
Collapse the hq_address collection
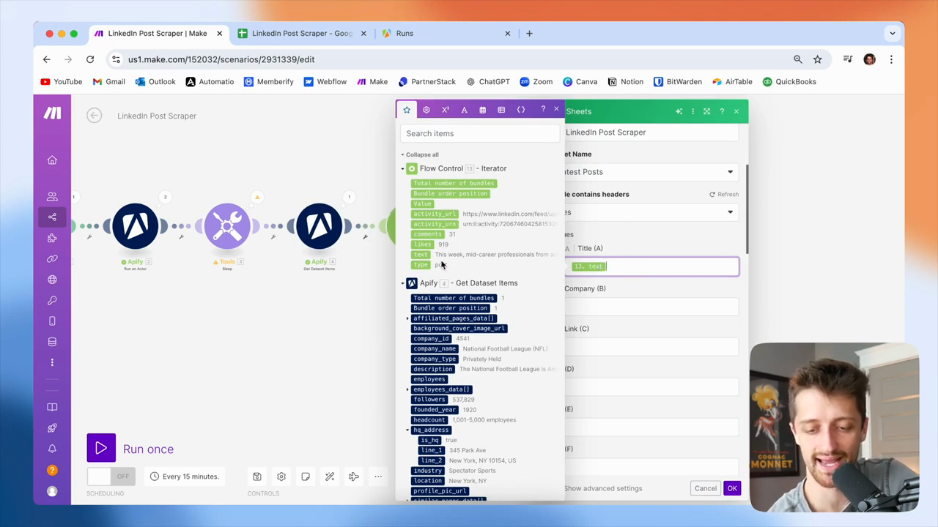[x=407, y=430]
